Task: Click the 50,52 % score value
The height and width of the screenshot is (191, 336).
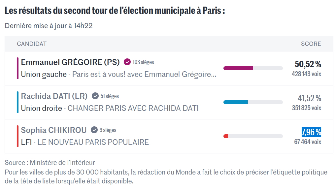Action: click(308, 64)
